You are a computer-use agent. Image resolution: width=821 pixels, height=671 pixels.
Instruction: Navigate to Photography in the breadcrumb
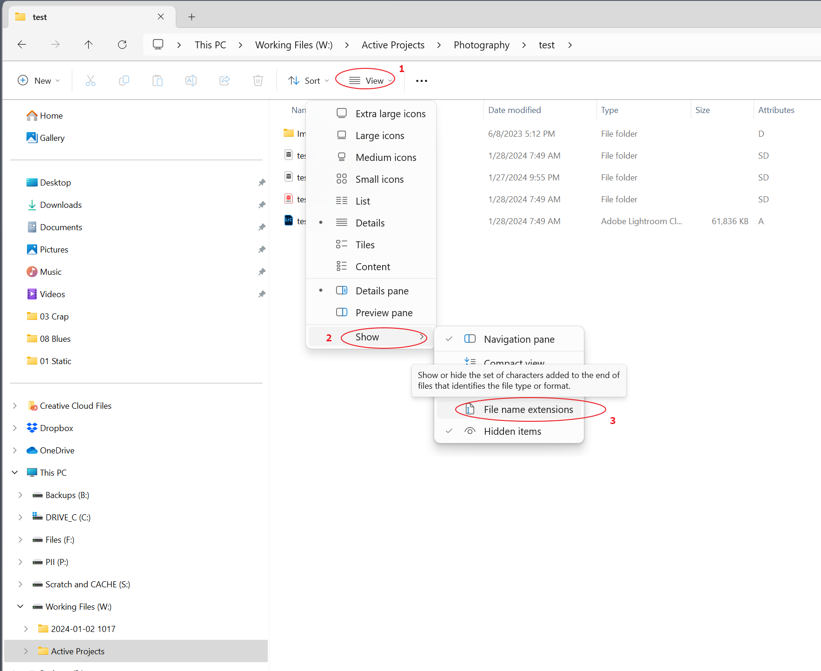click(x=481, y=45)
